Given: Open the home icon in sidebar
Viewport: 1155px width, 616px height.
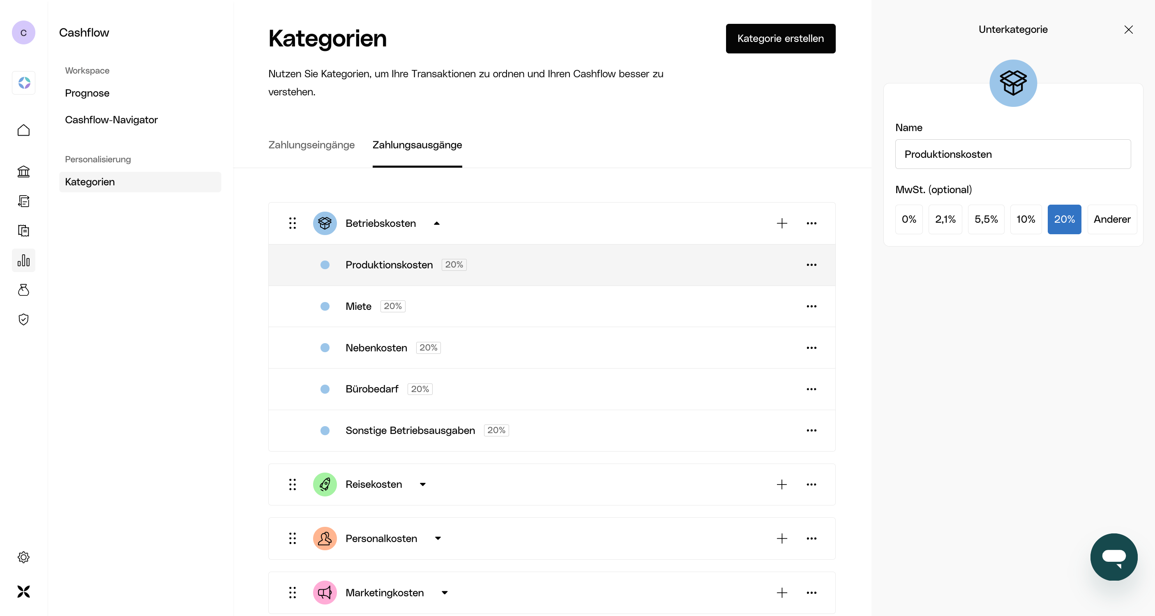Looking at the screenshot, I should (x=23, y=130).
